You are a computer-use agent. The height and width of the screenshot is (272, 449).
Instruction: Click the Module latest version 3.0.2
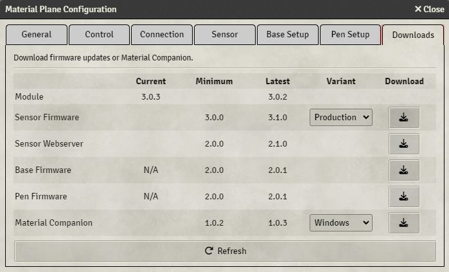pos(277,97)
